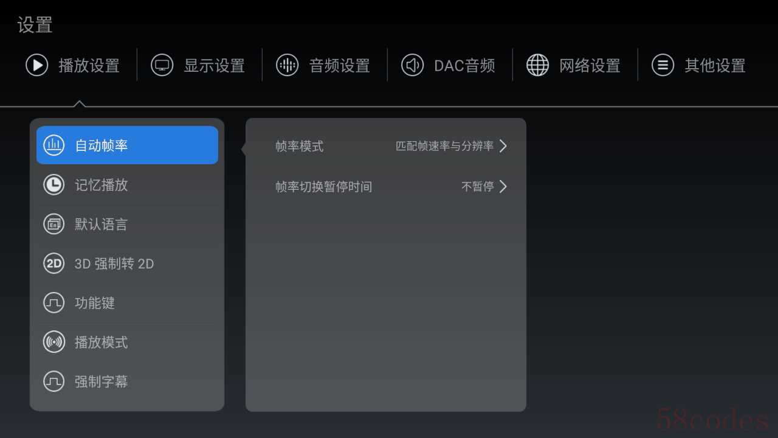Click the 强制字幕 icon
Image resolution: width=778 pixels, height=438 pixels.
54,381
